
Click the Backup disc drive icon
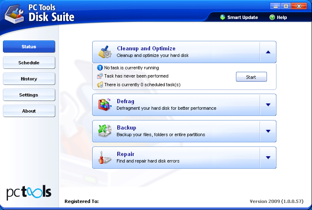[x=105, y=131]
